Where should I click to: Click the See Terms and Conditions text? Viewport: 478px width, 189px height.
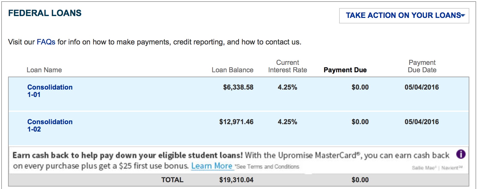pyautogui.click(x=267, y=167)
